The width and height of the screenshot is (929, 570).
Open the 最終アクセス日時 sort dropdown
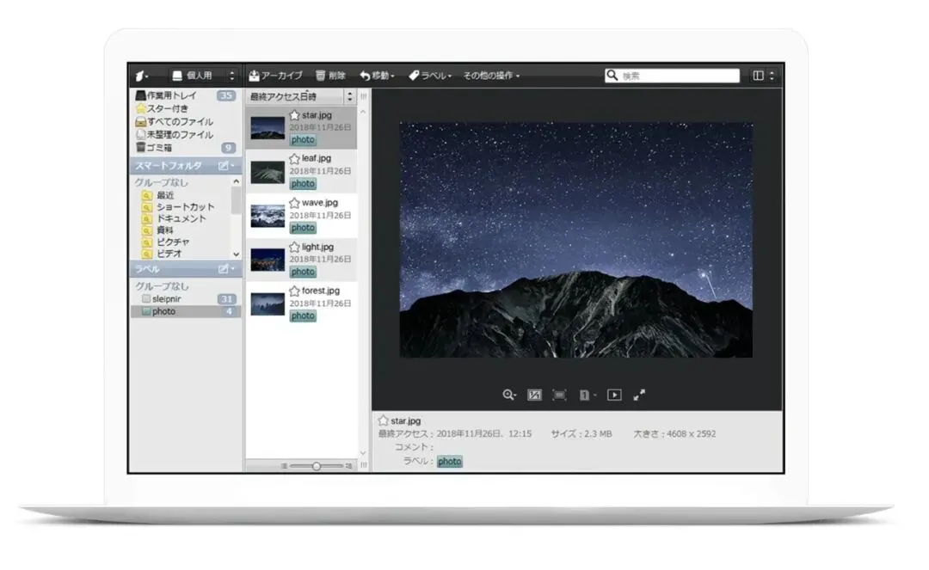click(300, 96)
